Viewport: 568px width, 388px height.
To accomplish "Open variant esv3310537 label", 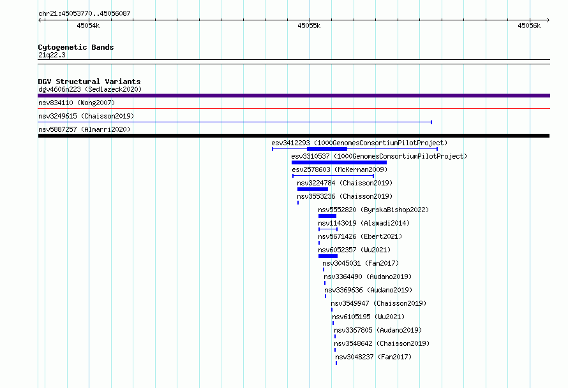I will click(379, 156).
